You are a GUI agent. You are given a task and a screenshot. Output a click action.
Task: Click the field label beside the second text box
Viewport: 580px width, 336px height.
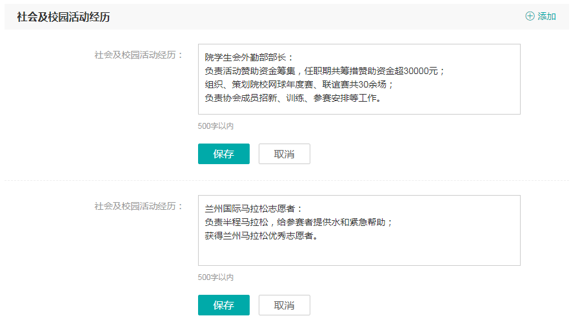click(139, 206)
